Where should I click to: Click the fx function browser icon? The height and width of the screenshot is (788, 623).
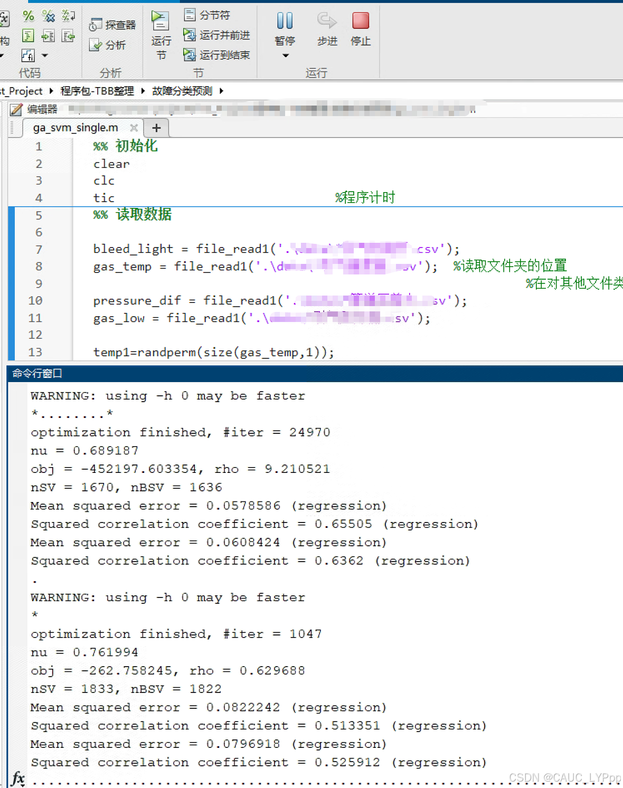click(18, 778)
